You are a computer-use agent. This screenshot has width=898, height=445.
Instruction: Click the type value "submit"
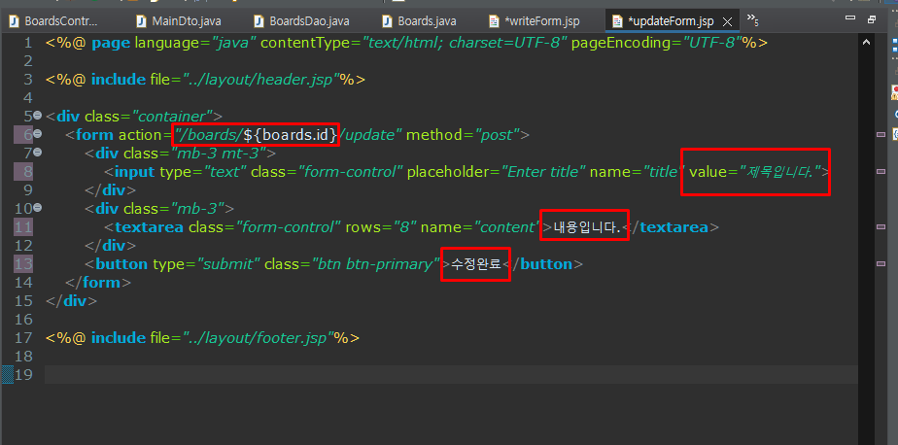click(228, 264)
